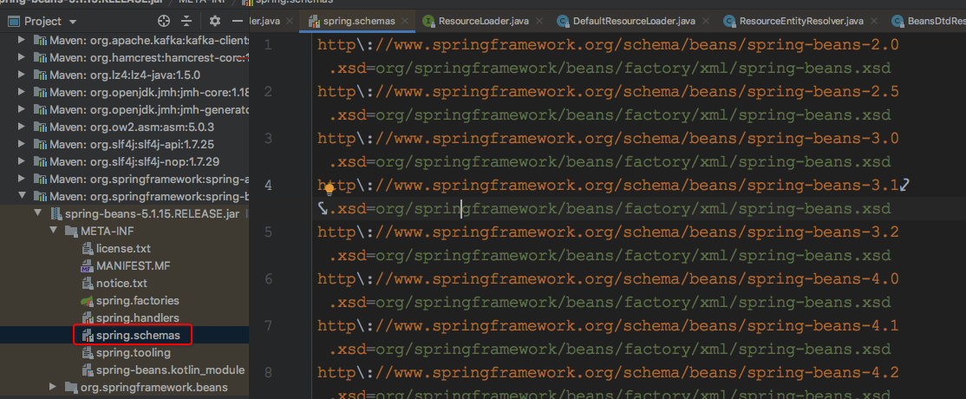The width and height of the screenshot is (966, 399).
Task: Click line number 6 in editor gutter
Action: 267,278
